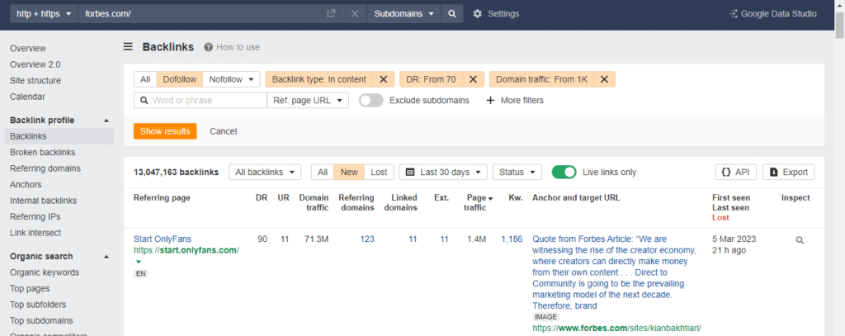Select All in New/Lost selector
Viewport: 845px width, 336px height.
click(323, 172)
